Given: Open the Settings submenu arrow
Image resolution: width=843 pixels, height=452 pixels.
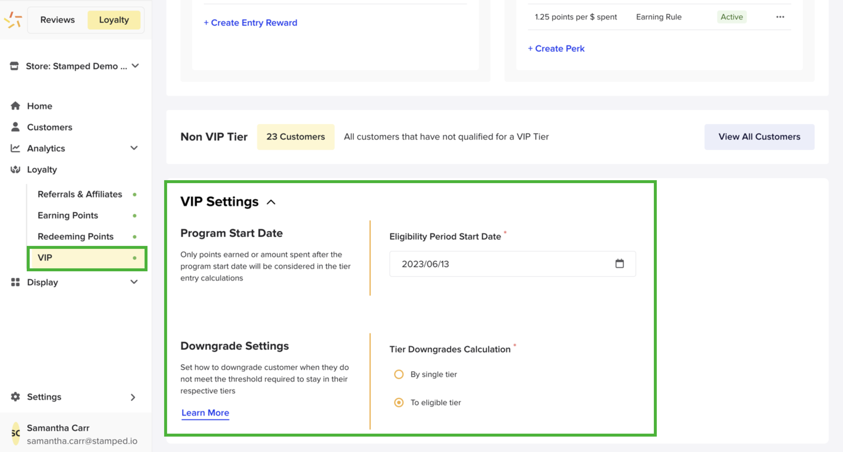Looking at the screenshot, I should pyautogui.click(x=133, y=397).
